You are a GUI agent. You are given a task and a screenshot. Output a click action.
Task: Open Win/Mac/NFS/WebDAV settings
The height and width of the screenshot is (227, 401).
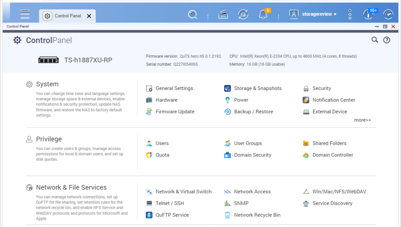pyautogui.click(x=339, y=191)
